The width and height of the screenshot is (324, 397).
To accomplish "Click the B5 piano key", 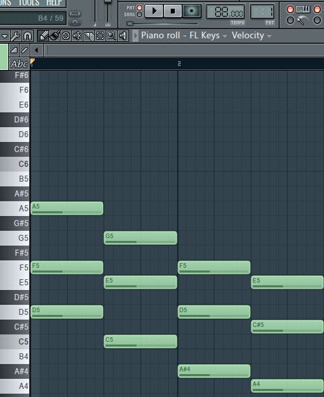I will tap(15, 179).
